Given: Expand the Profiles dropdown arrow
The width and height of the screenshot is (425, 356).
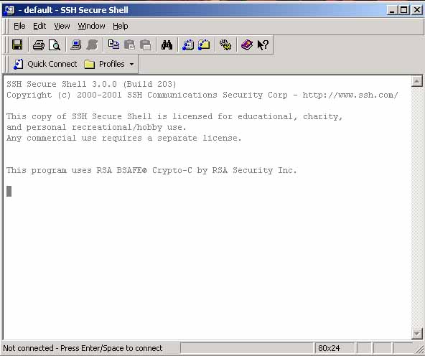Looking at the screenshot, I should (x=131, y=64).
